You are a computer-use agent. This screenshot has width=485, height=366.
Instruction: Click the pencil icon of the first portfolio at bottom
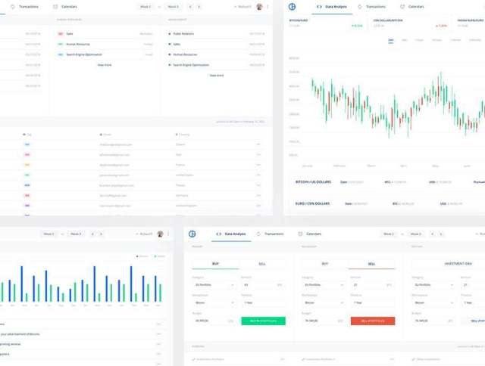pyautogui.click(x=193, y=359)
